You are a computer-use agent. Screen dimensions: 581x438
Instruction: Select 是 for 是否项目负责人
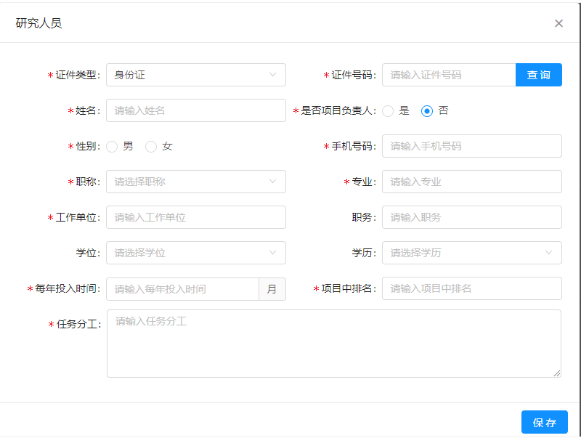(x=387, y=111)
